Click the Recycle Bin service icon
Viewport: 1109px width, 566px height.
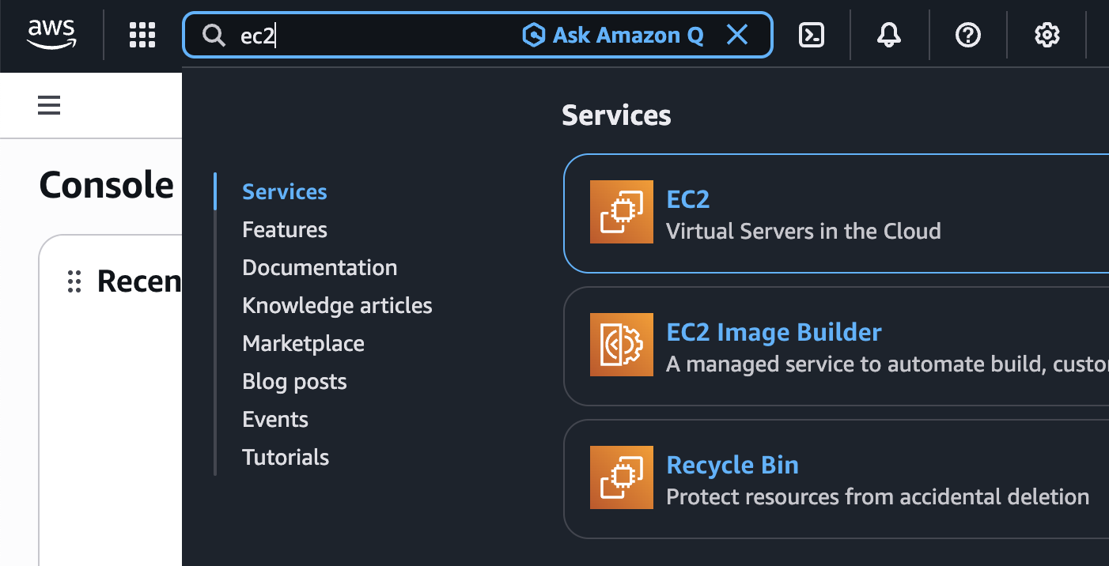[622, 477]
